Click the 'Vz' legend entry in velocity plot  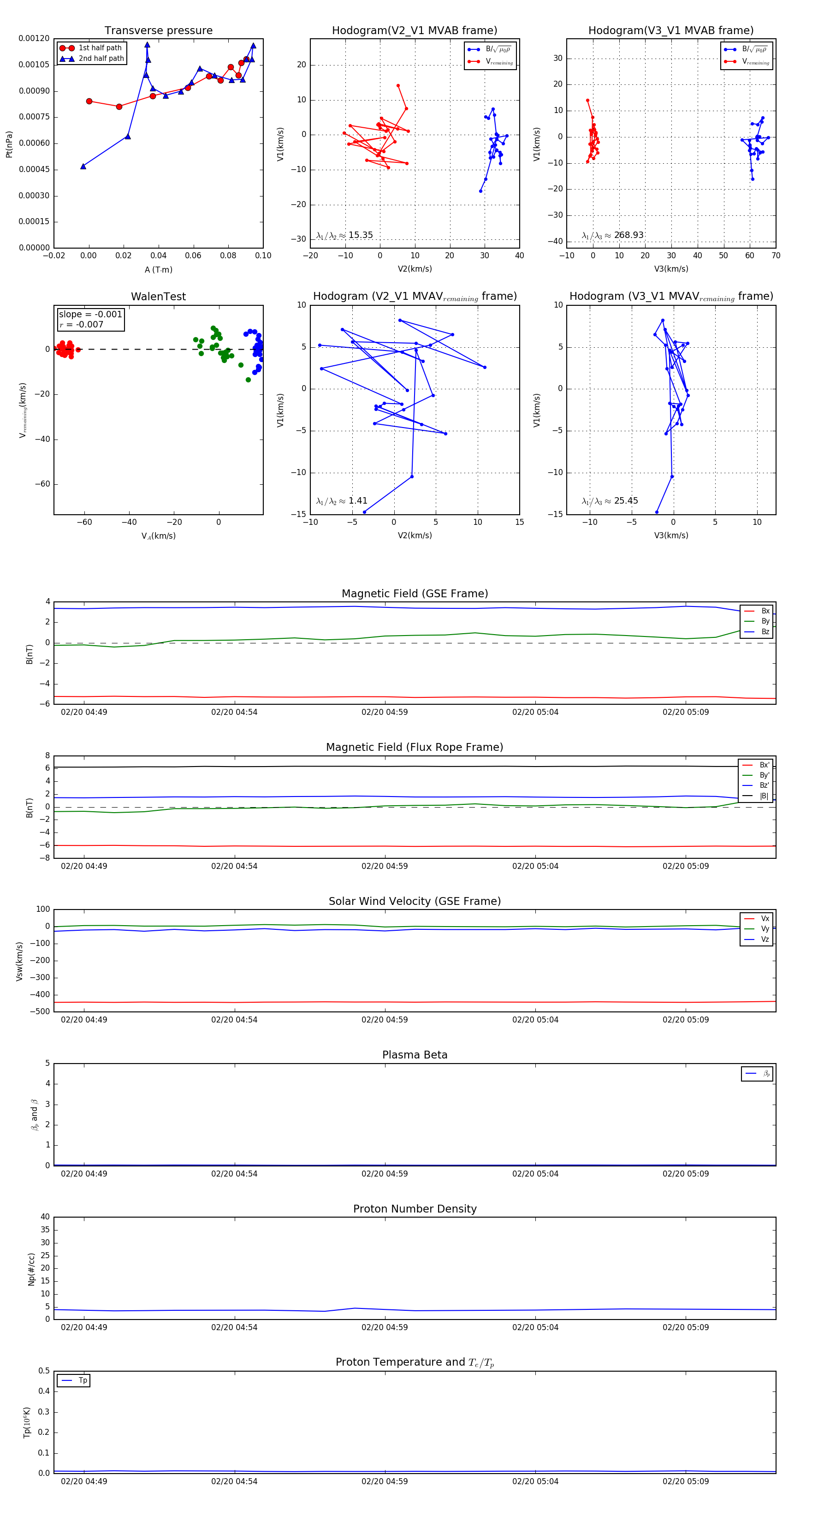757,939
